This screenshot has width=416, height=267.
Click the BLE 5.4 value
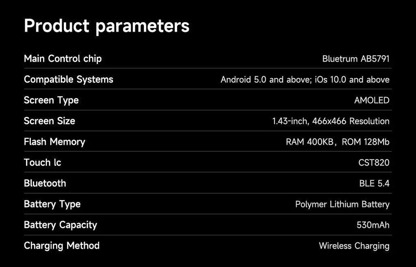point(374,183)
